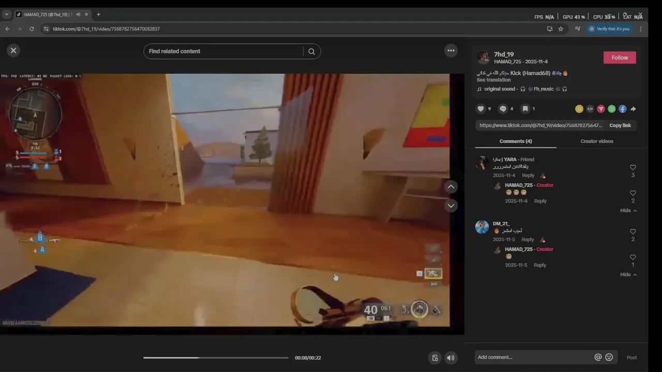Like DM_21_'s comment with the heart

[x=633, y=231]
